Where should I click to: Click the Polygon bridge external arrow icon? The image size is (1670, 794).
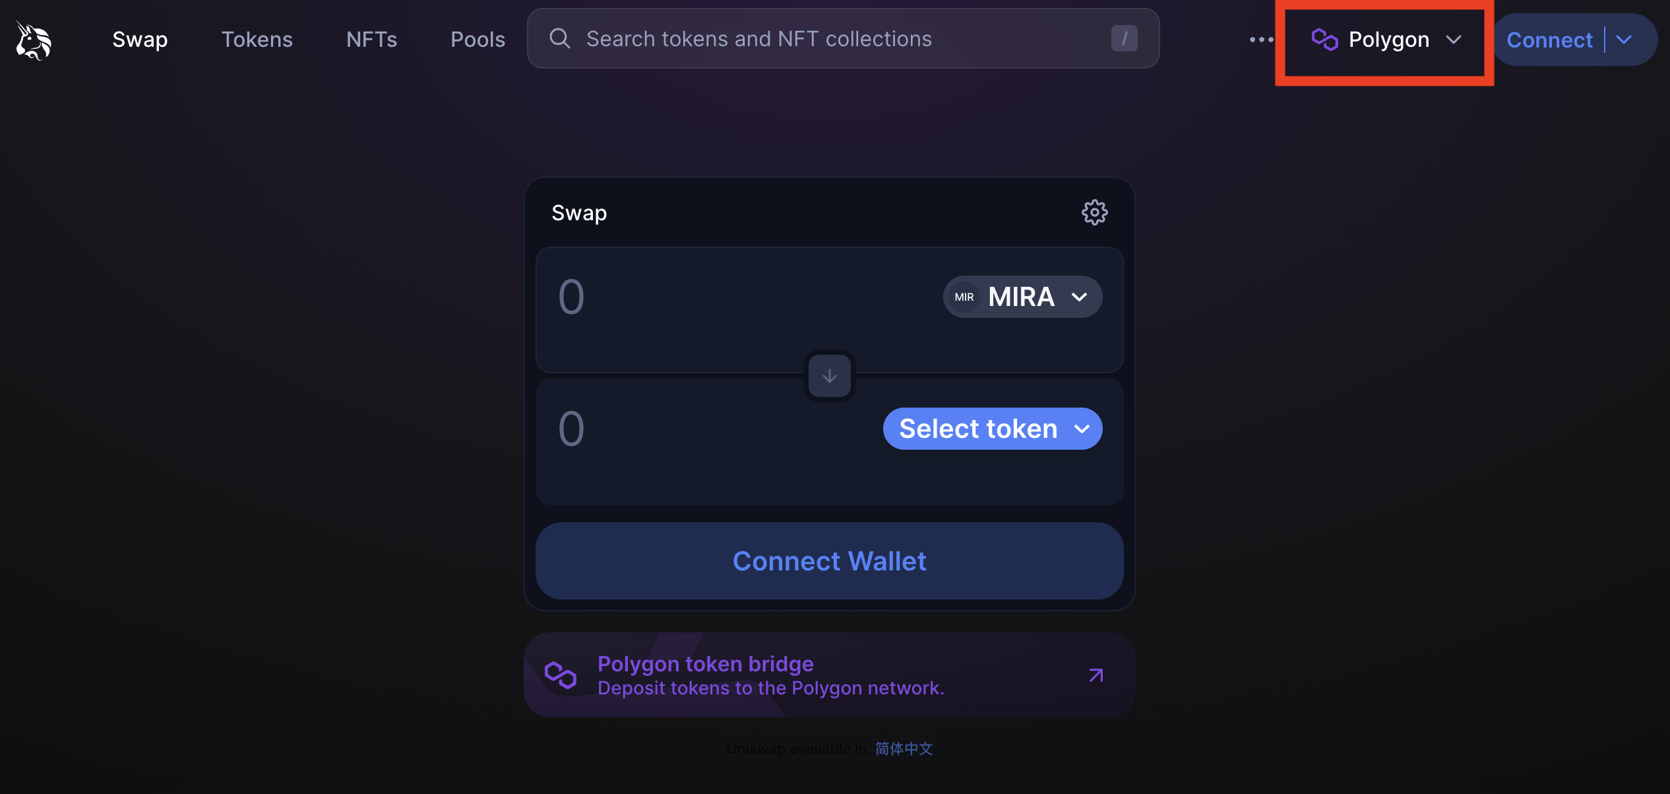coord(1096,675)
